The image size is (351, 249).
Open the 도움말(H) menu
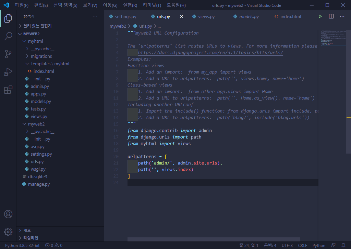tap(176, 5)
